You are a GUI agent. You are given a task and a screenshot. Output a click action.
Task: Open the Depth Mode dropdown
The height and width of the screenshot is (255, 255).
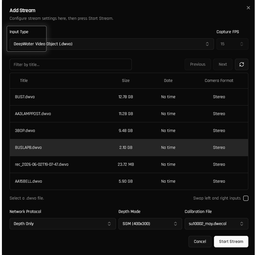tap(150, 224)
